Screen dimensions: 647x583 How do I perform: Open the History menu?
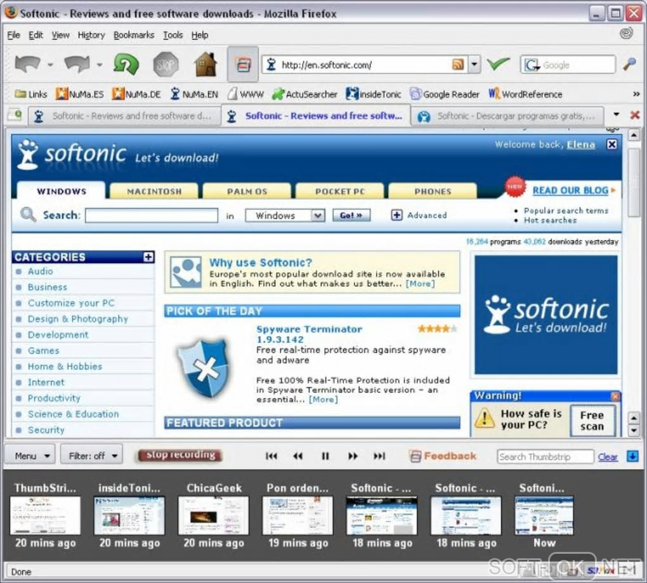91,35
